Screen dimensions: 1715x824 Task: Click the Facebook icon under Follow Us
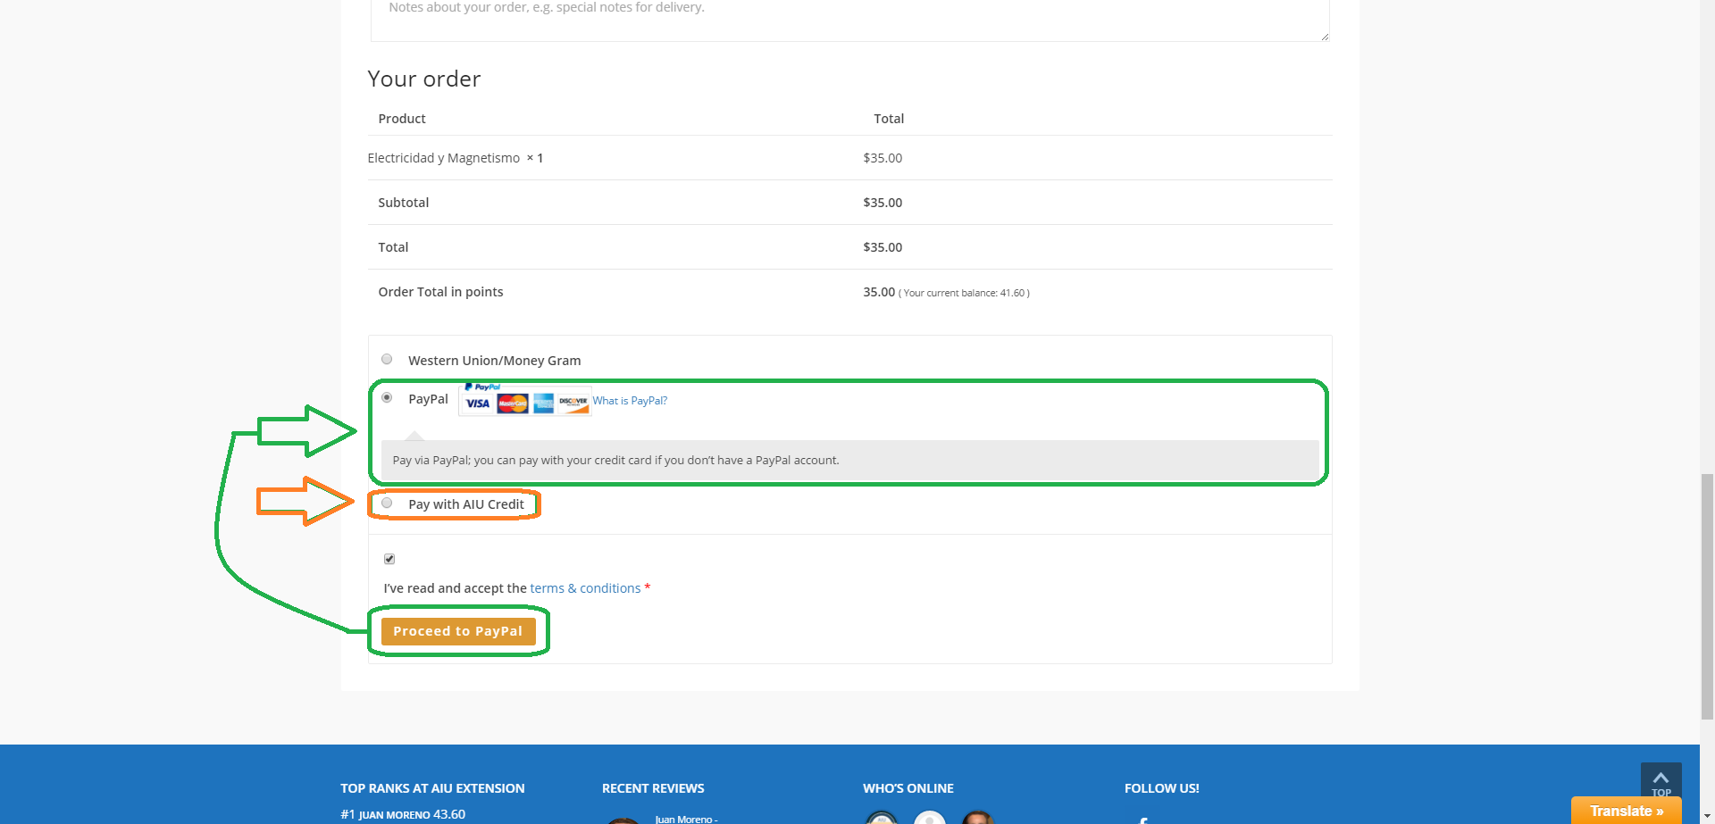(x=1142, y=820)
